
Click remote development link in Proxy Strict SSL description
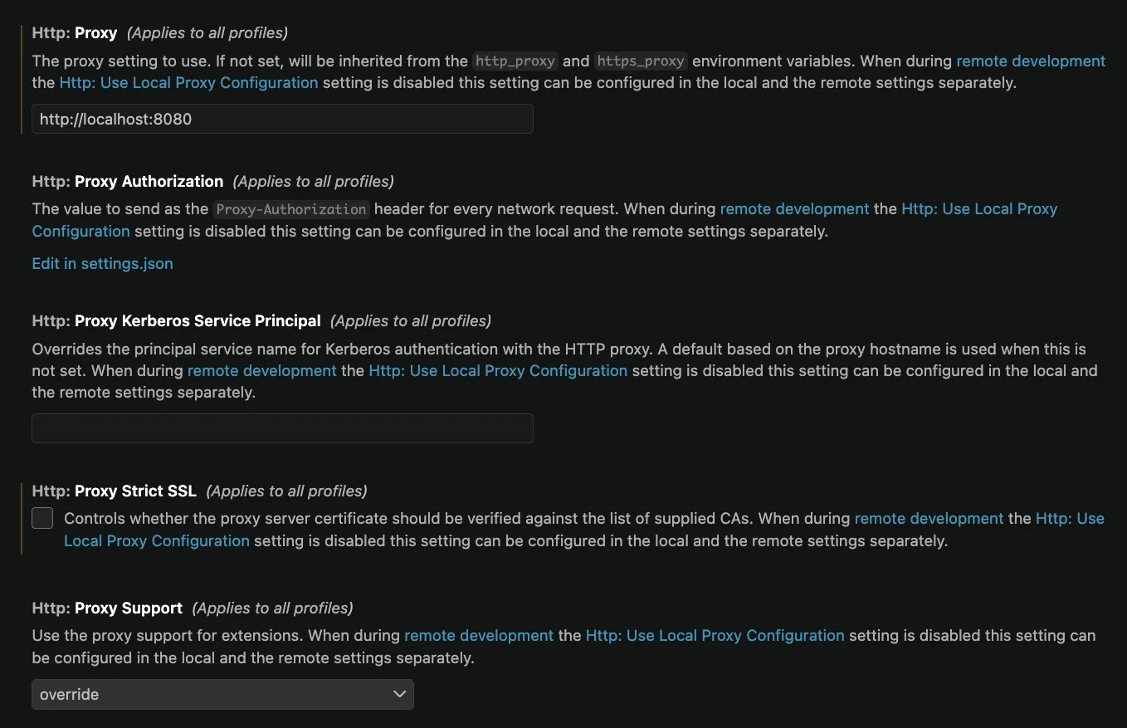pyautogui.click(x=929, y=519)
